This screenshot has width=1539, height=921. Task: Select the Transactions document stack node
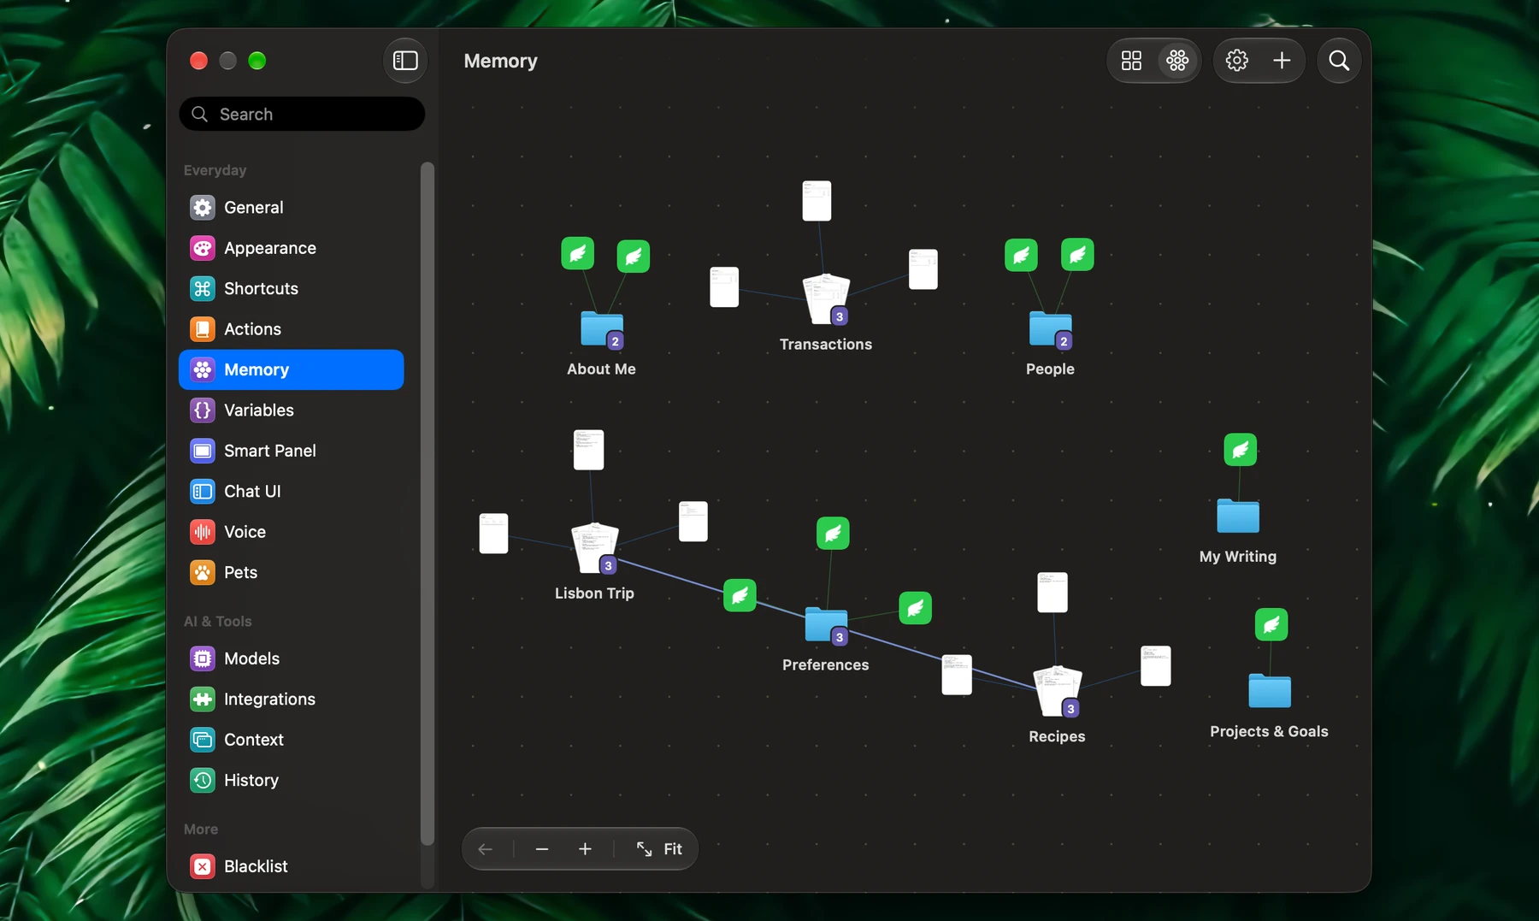[826, 299]
